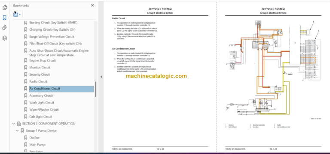The height and width of the screenshot is (154, 330).
Task: Click the bookmarks panel vertical scrollbar thumb
Action: (96, 89)
